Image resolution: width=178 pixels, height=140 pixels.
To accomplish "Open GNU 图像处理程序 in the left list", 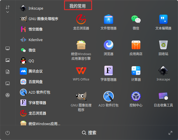I will [39, 19].
